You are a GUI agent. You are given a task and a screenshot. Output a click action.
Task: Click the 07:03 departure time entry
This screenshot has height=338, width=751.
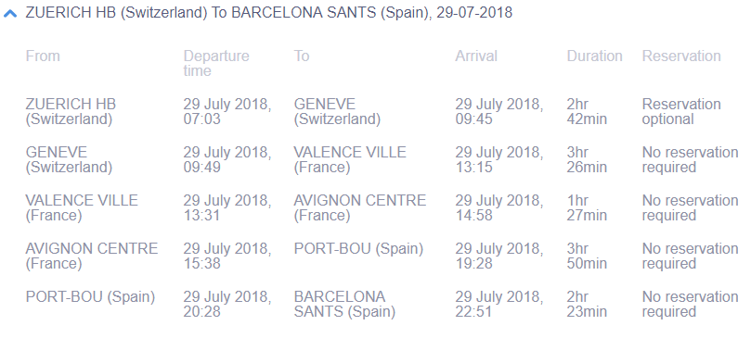coord(201,119)
